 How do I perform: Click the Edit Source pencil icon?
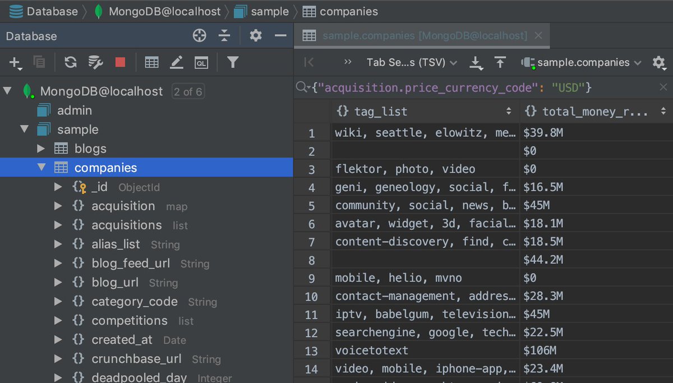coord(177,62)
